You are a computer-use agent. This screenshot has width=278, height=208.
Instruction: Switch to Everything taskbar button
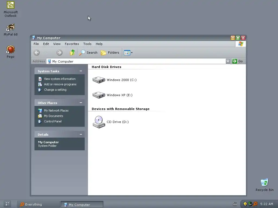tap(38, 204)
